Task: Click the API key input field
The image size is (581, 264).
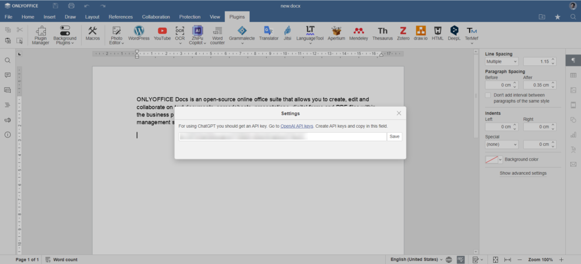Action: pyautogui.click(x=282, y=137)
